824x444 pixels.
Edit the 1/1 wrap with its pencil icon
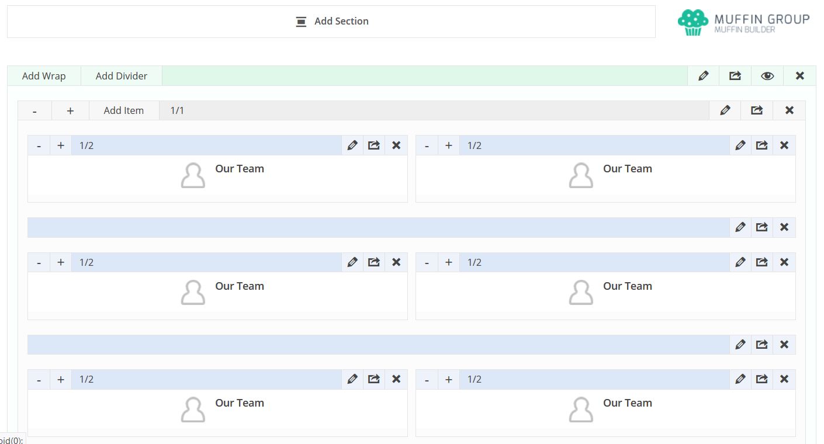[x=725, y=110]
